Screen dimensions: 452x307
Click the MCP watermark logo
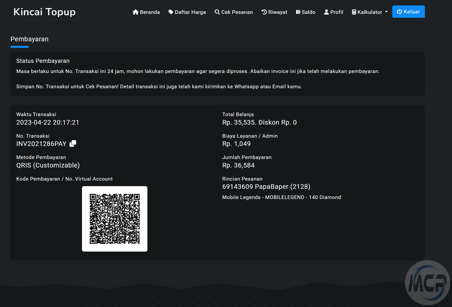(428, 283)
